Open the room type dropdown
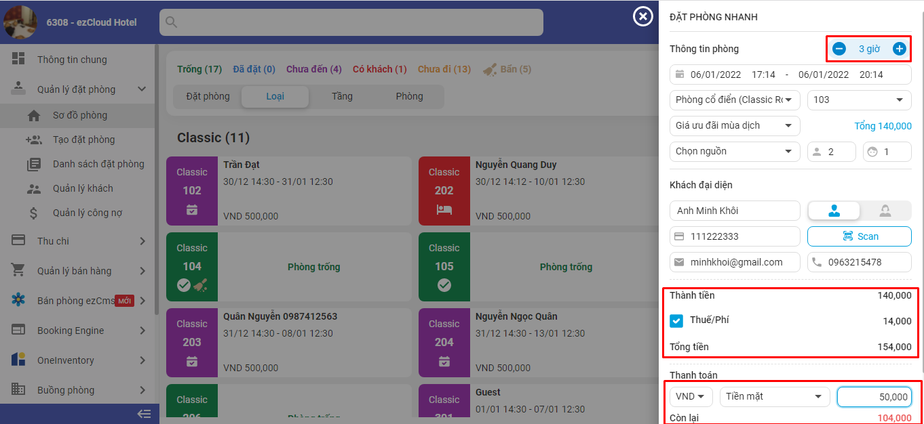924x424 pixels. [735, 100]
